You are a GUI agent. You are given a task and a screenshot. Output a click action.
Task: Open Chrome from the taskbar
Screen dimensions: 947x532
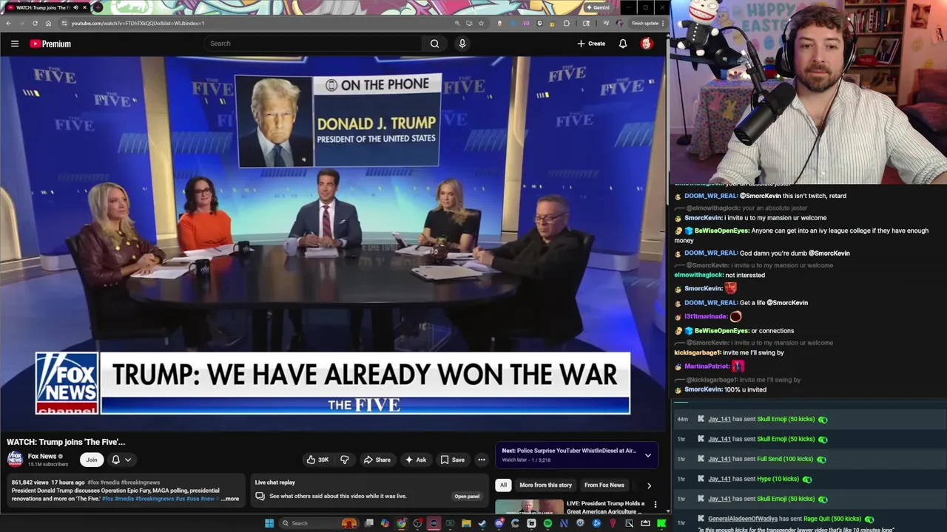point(401,523)
